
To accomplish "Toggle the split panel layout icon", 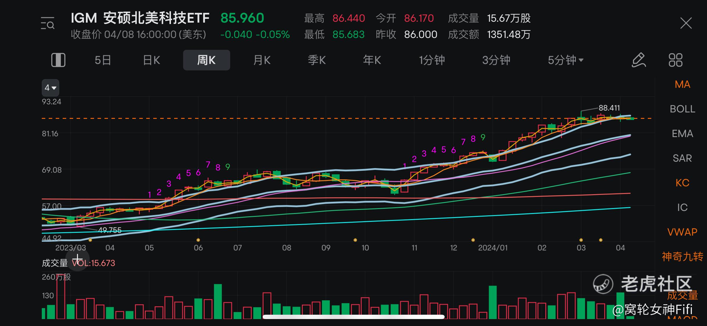I will [58, 60].
